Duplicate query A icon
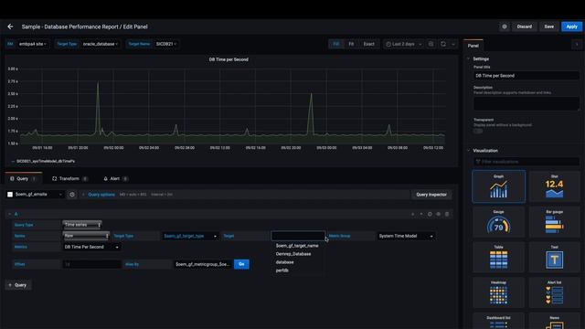The height and width of the screenshot is (329, 585). (430, 214)
